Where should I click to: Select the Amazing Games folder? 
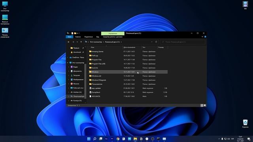pos(98,52)
